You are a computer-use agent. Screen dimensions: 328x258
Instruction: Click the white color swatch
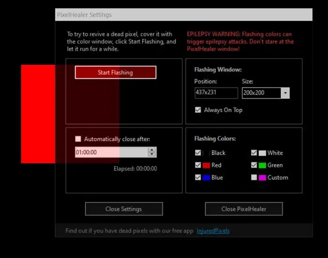coord(262,153)
